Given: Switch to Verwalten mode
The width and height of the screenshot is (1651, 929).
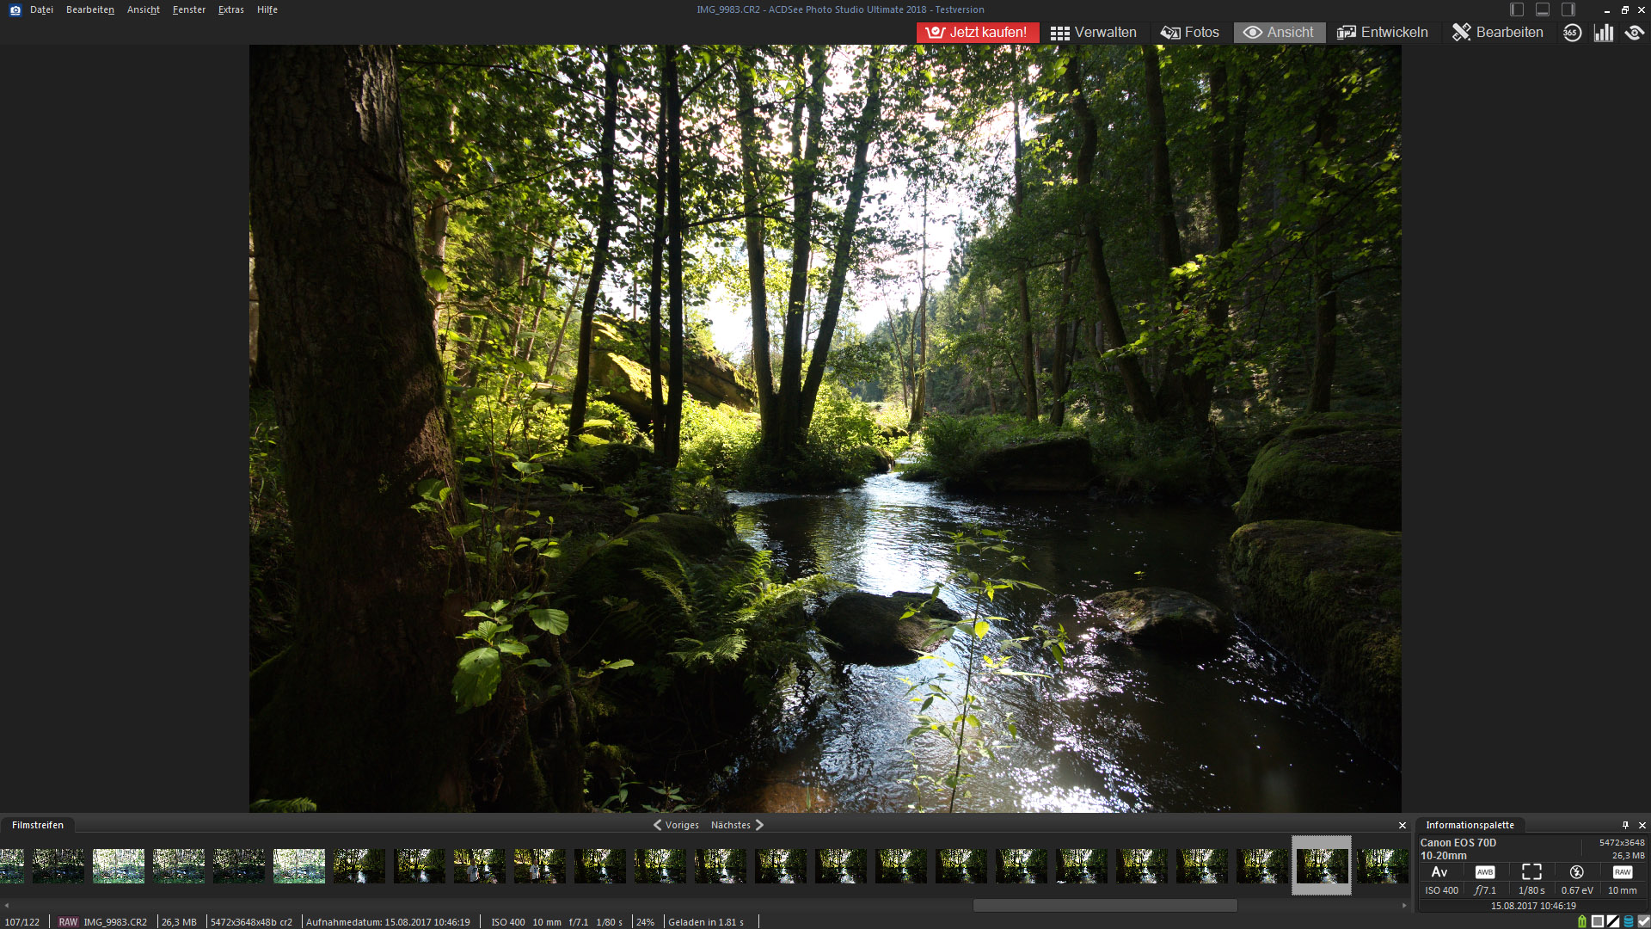Looking at the screenshot, I should 1093,33.
